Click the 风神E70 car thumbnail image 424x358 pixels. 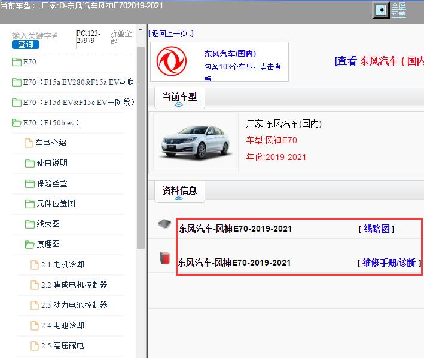(196, 142)
